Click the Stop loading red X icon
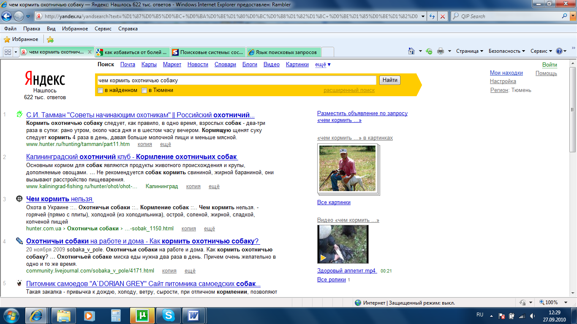 442,16
